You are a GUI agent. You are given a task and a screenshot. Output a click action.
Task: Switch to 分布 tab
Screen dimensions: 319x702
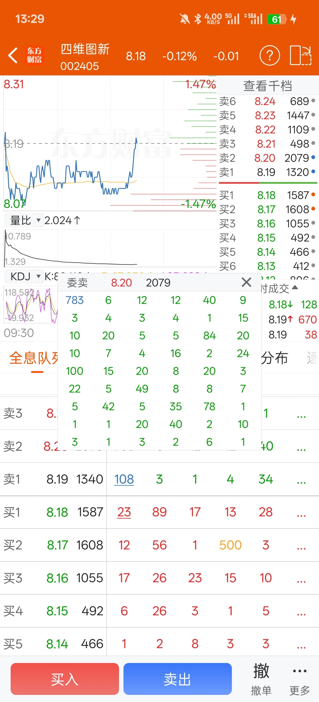274,358
